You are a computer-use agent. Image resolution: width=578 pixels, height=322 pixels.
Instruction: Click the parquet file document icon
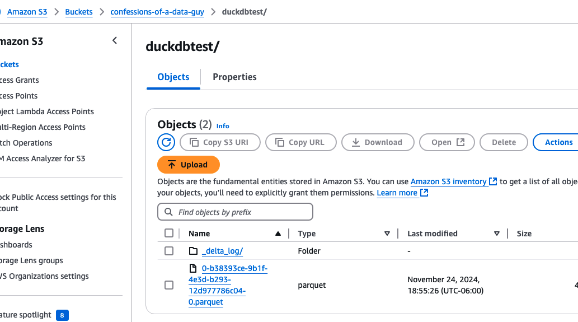click(193, 268)
